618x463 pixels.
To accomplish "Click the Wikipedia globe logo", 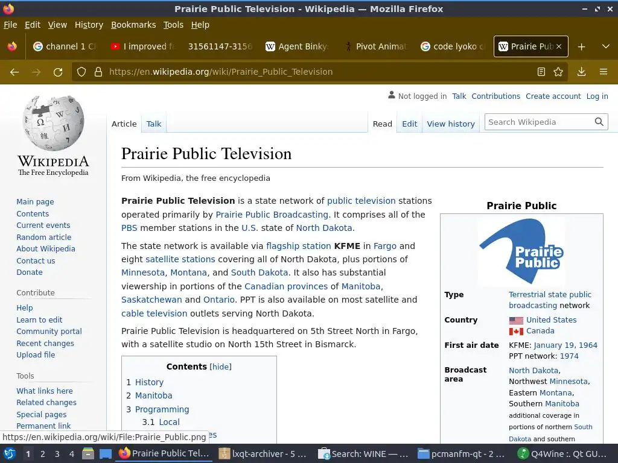I will [53, 123].
